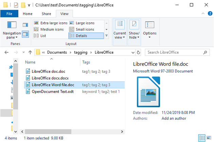Open the Show/hide dropdown

point(134,32)
